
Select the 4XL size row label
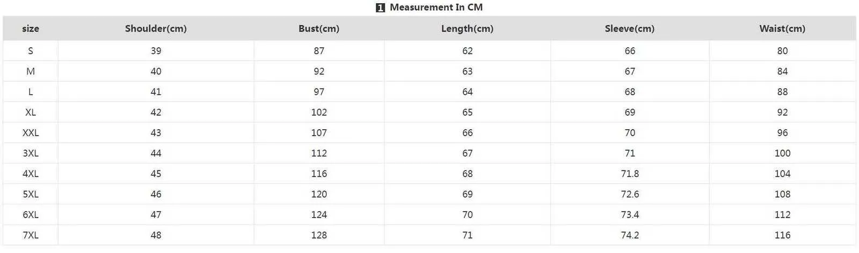[x=31, y=174]
